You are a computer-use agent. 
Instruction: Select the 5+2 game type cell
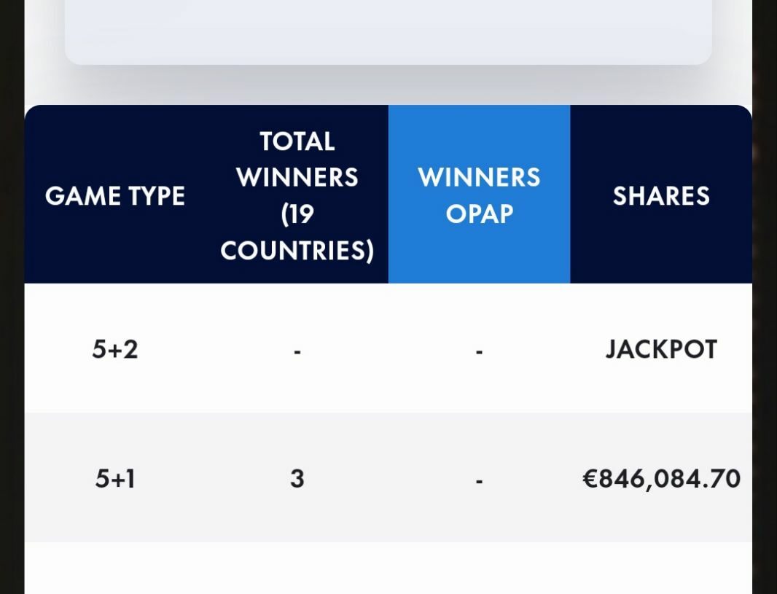pos(115,349)
